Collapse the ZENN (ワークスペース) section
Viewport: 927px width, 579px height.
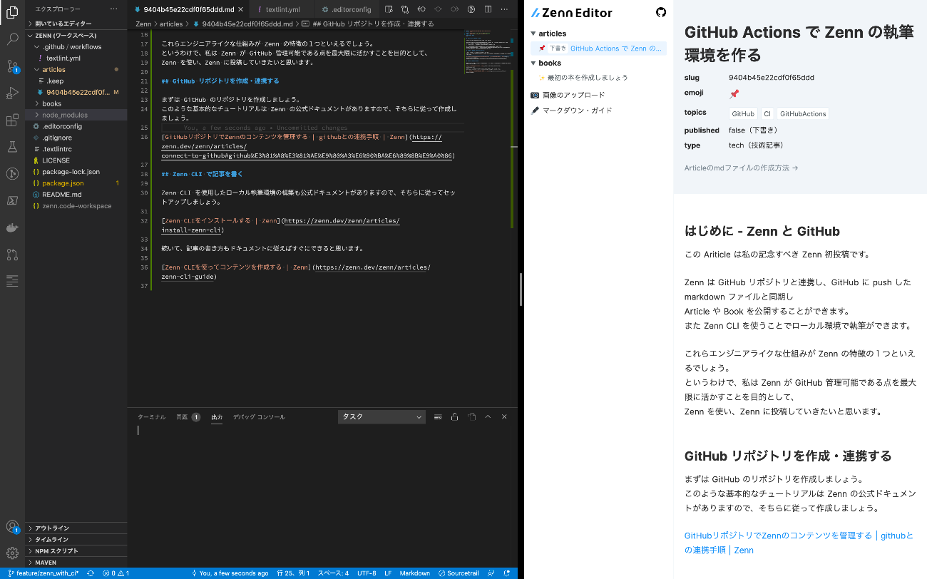(x=77, y=35)
